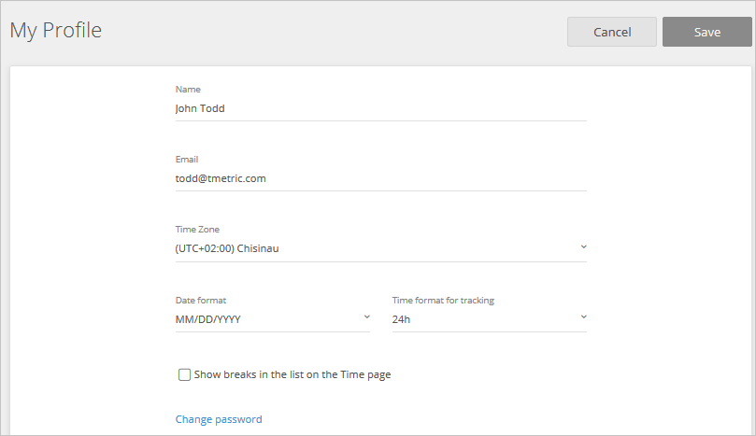This screenshot has height=436, width=756.
Task: Click into the Email field todd@tmetric.com
Action: pos(381,178)
